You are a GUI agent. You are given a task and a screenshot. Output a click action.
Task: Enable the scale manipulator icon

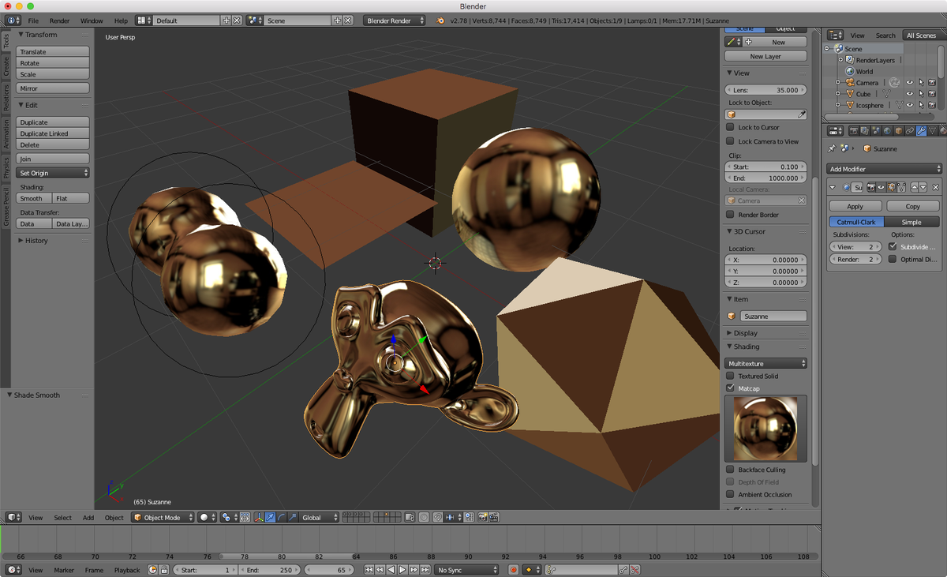pyautogui.click(x=292, y=518)
